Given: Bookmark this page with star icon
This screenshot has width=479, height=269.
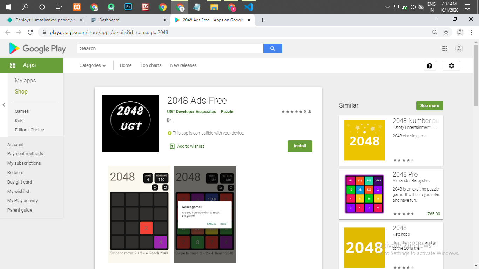Looking at the screenshot, I should 446,32.
